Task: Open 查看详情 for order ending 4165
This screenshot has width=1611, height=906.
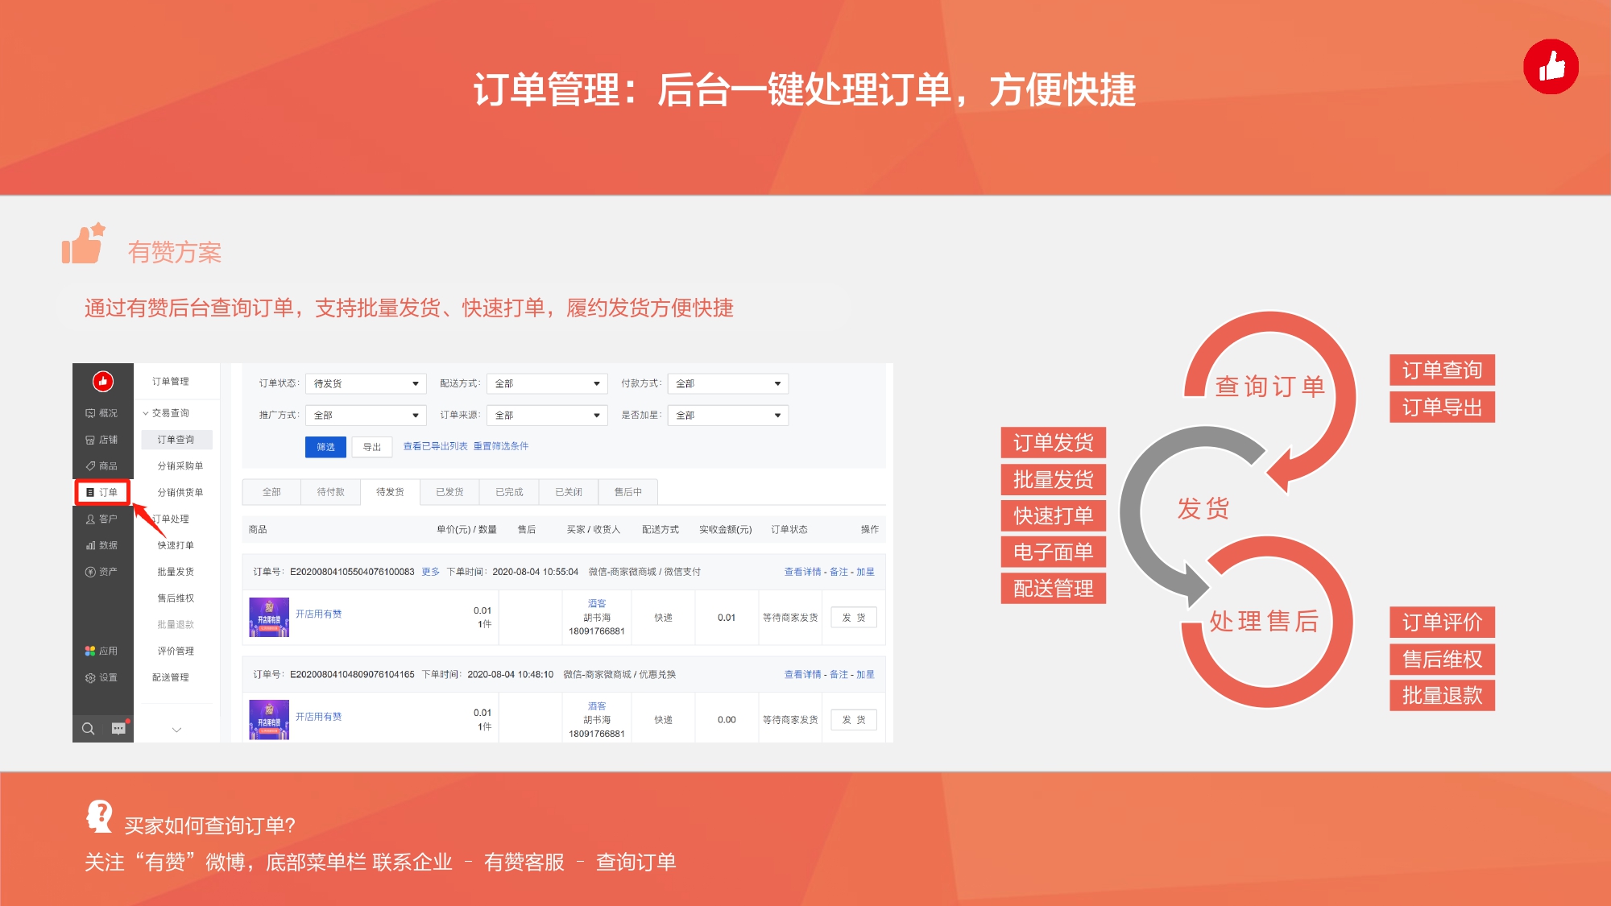Action: [x=803, y=675]
